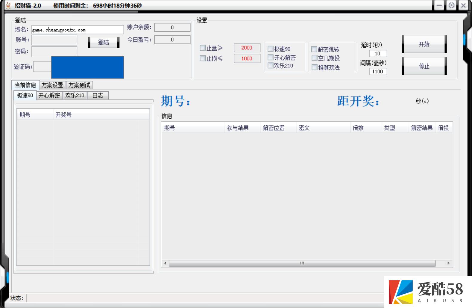Click the 期号 column header in left list
Screen dimensions: 472x308
[x=35, y=114]
